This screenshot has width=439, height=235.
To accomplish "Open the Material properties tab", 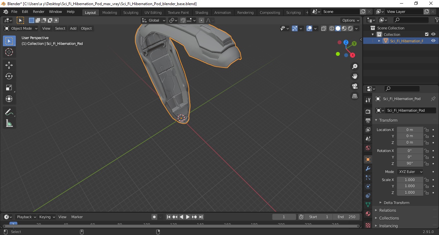I will (368, 214).
